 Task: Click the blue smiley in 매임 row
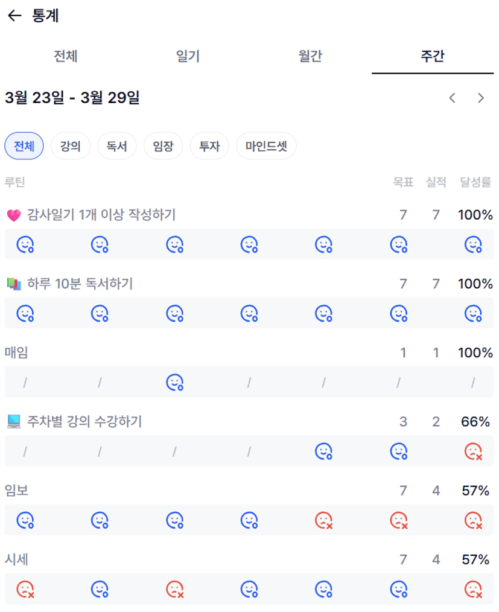click(174, 382)
